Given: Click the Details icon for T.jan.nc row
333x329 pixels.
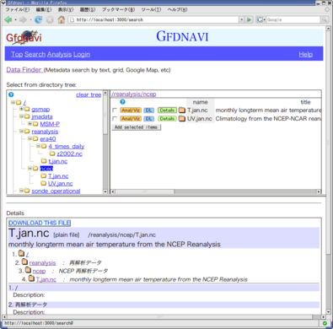Looking at the screenshot, I should [x=167, y=111].
